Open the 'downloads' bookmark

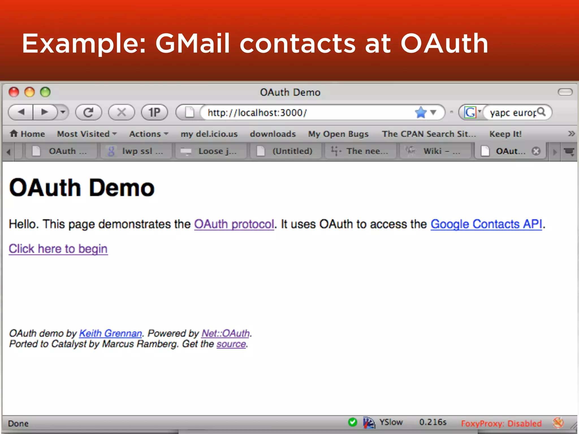pos(273,134)
